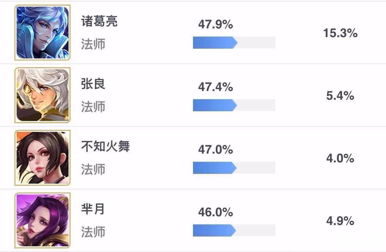The width and height of the screenshot is (386, 252).
Task: Click the 47.4% win rate bar
Action: click(x=234, y=105)
